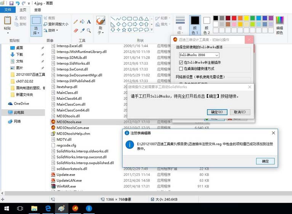Click 确定 in the 注册表编辑器 dialog image
The width and height of the screenshot is (292, 214).
(265, 161)
